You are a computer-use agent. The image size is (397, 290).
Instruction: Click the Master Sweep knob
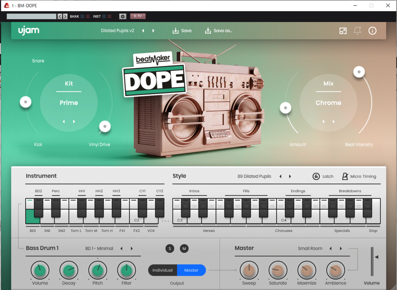pos(249,270)
